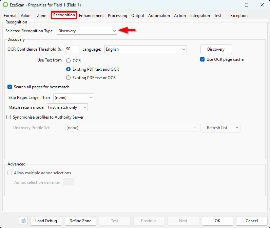Go to the Automation tab

[159, 16]
